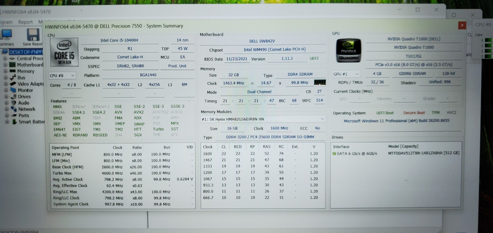Expand the Central Processor tree node
The image size is (493, 233).
click(x=5, y=58)
